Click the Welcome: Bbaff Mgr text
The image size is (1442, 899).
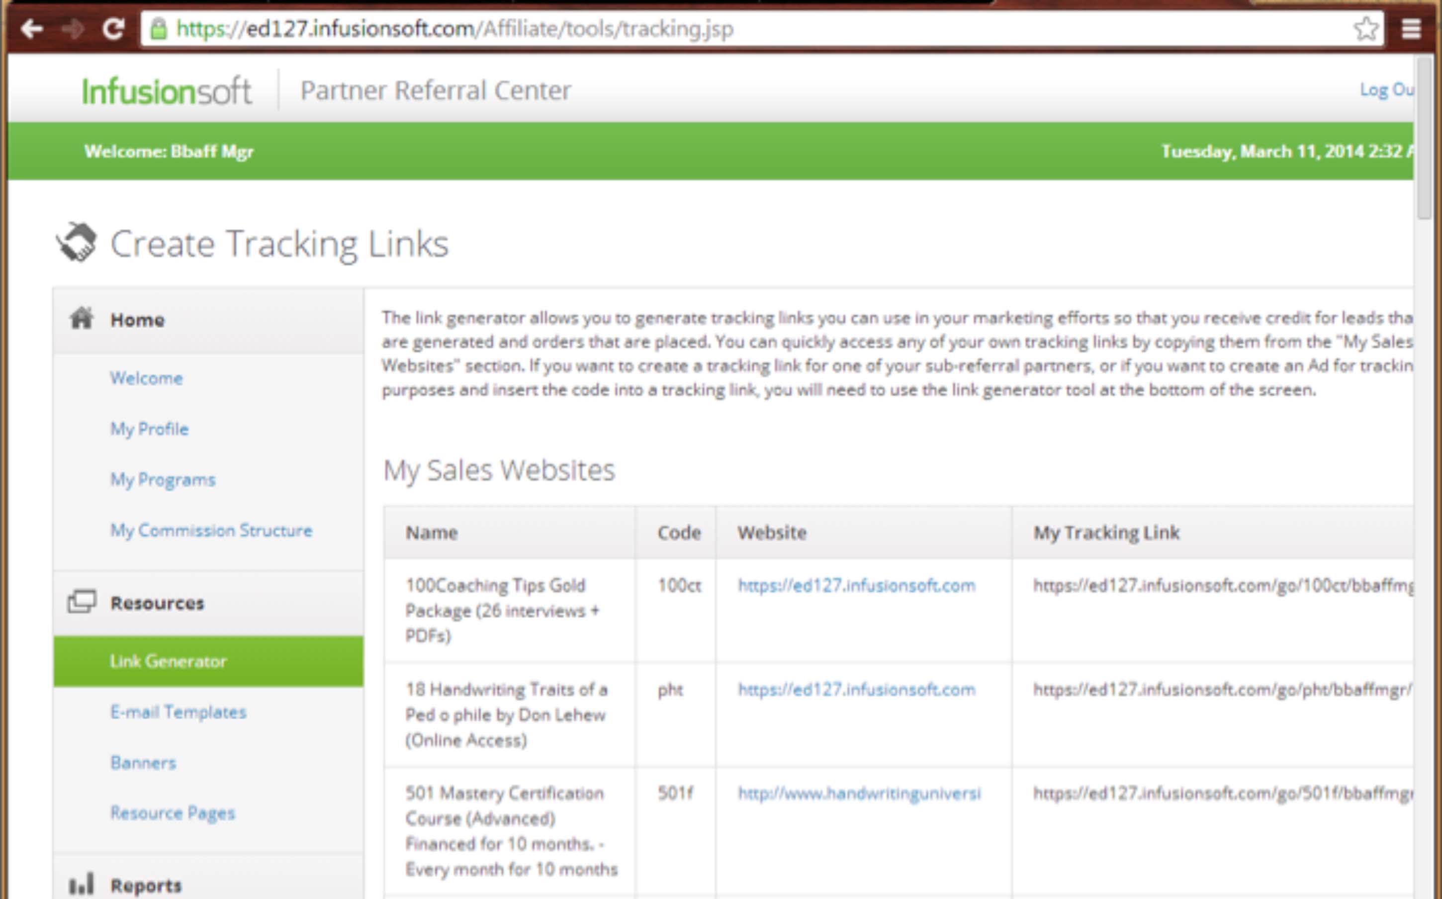coord(169,152)
